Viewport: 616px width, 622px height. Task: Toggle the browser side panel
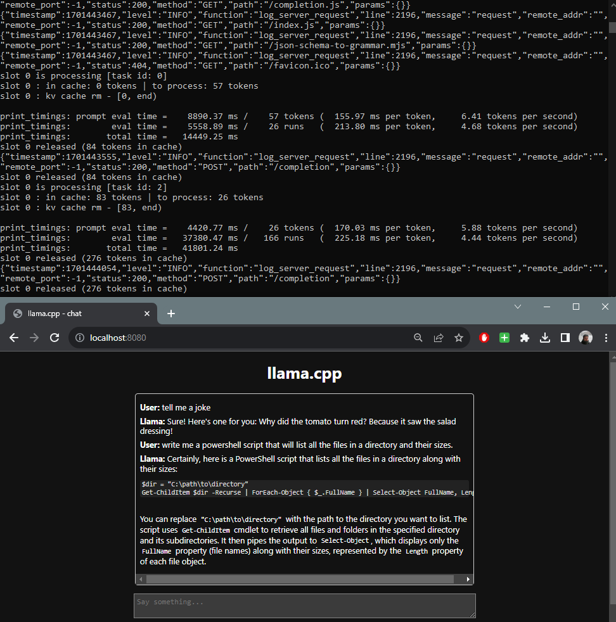point(565,338)
